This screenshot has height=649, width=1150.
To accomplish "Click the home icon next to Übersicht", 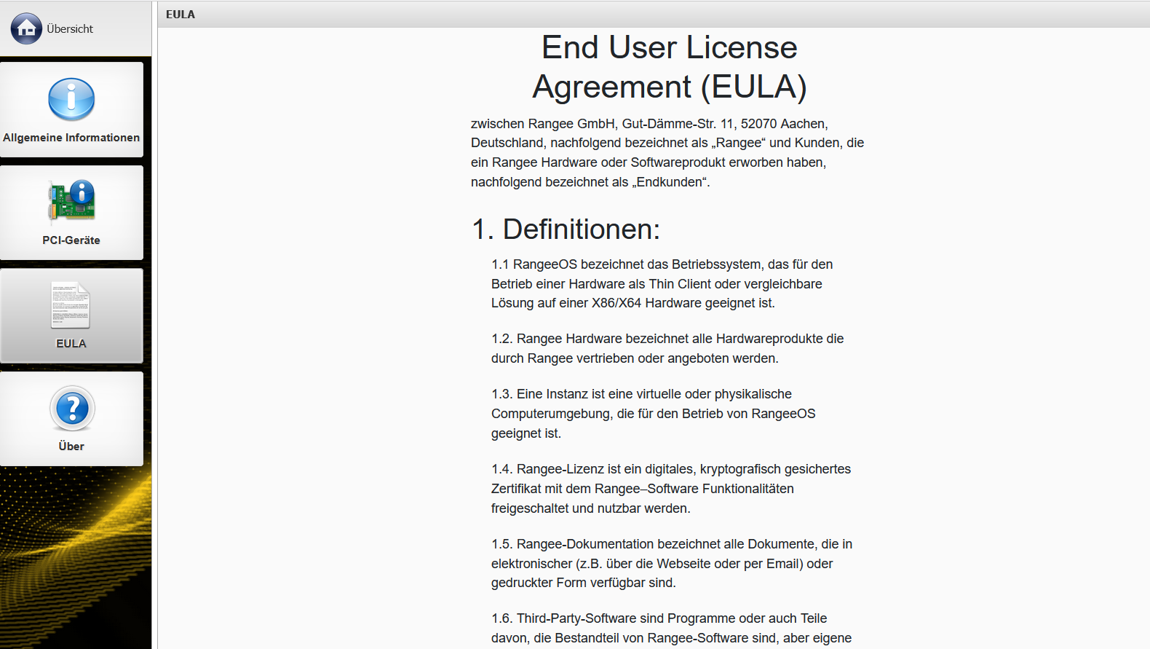I will point(26,28).
